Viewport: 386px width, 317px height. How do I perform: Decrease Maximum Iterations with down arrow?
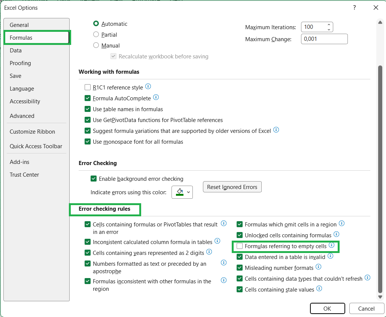[329, 30]
